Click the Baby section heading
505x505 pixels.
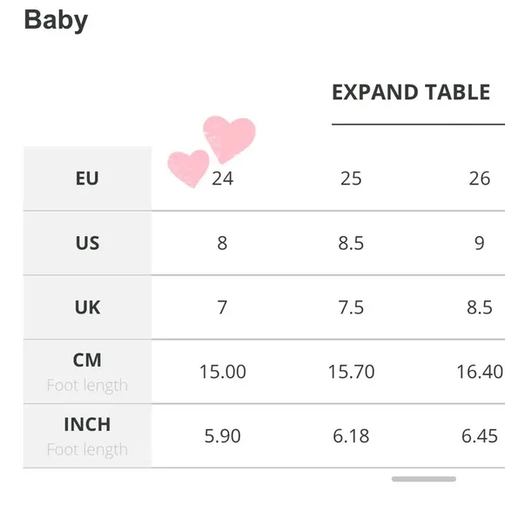pos(56,20)
